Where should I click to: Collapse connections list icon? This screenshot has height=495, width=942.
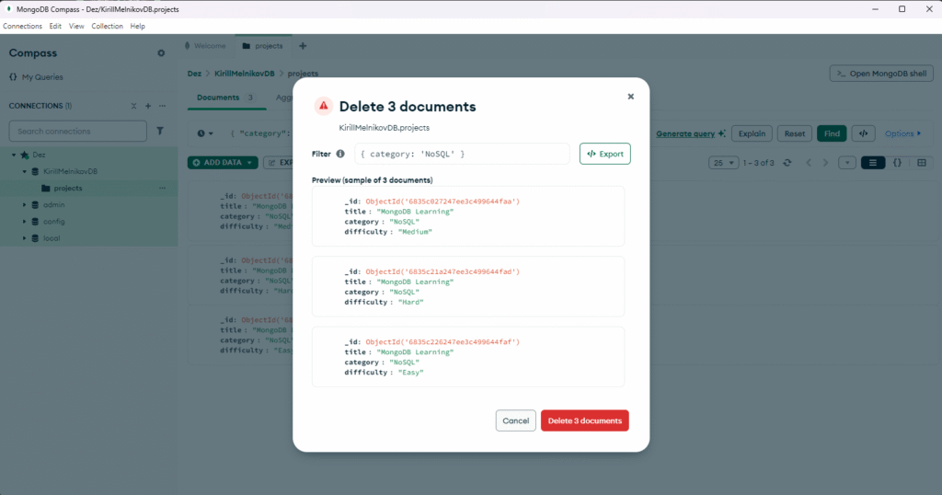click(x=133, y=106)
